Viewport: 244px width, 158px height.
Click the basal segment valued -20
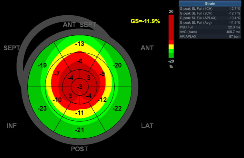coord(117,65)
